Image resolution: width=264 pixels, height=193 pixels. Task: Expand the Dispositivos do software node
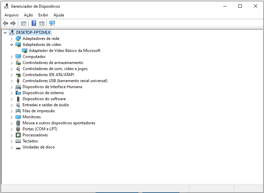point(11,99)
